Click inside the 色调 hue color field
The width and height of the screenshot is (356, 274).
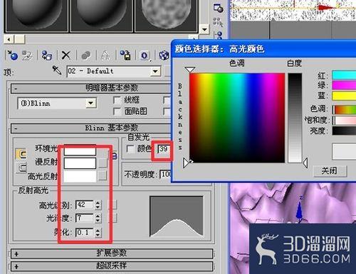pos(237,118)
